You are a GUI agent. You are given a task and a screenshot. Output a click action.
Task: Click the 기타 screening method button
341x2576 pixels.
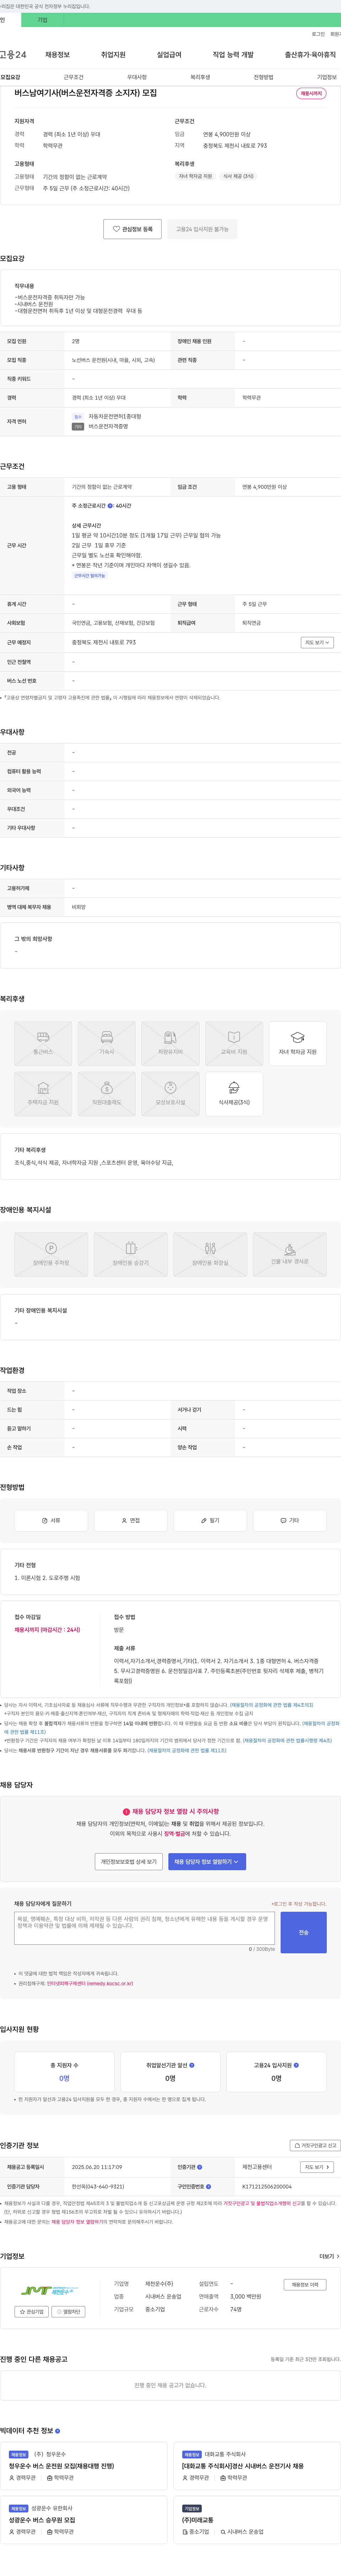(x=290, y=1520)
